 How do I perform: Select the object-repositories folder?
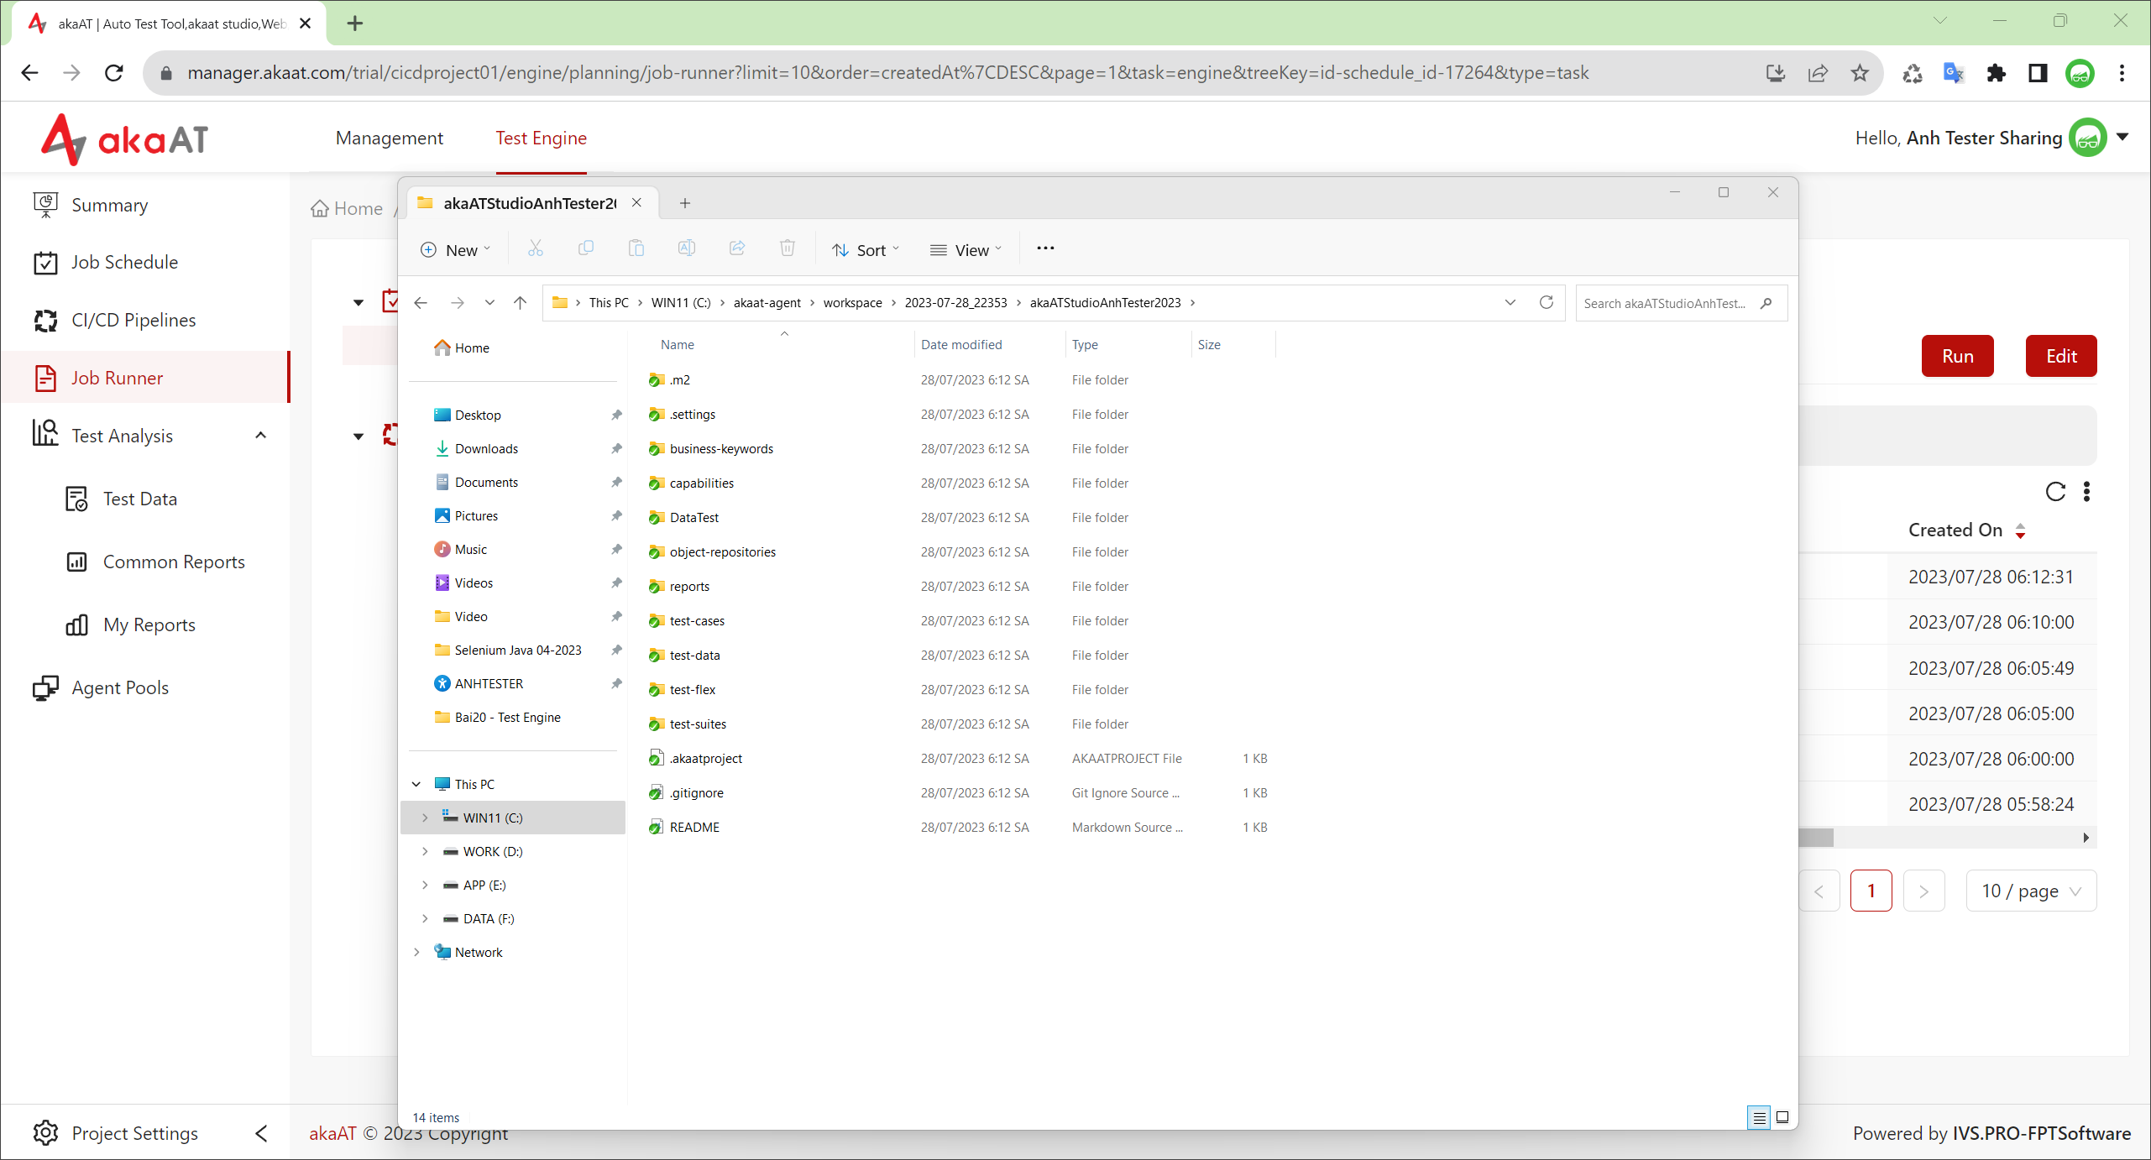pyautogui.click(x=722, y=551)
